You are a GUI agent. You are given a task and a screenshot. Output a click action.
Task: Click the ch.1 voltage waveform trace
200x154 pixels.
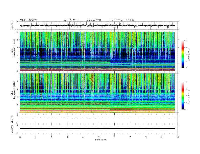coord(97,25)
